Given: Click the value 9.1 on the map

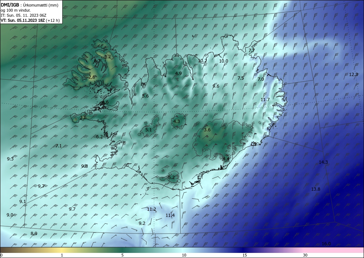Looking at the screenshot, I should tap(23, 201).
